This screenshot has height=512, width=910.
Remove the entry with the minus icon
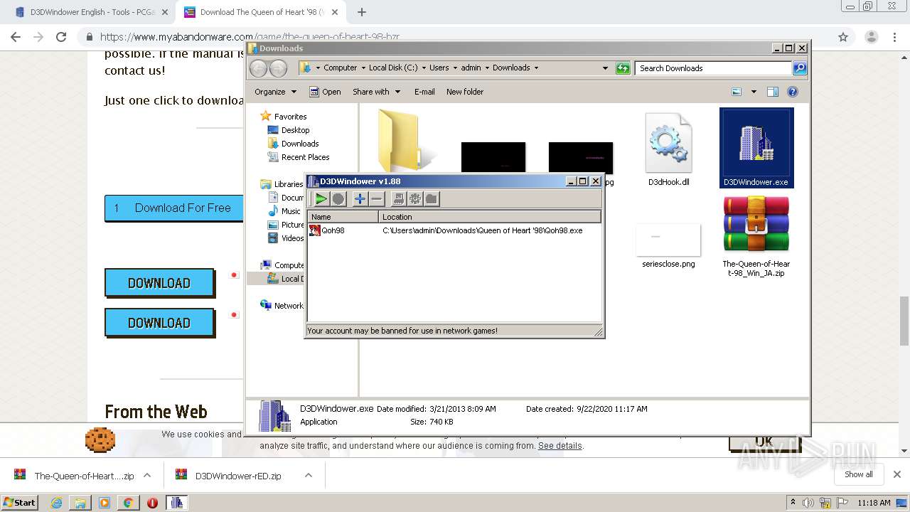[377, 199]
